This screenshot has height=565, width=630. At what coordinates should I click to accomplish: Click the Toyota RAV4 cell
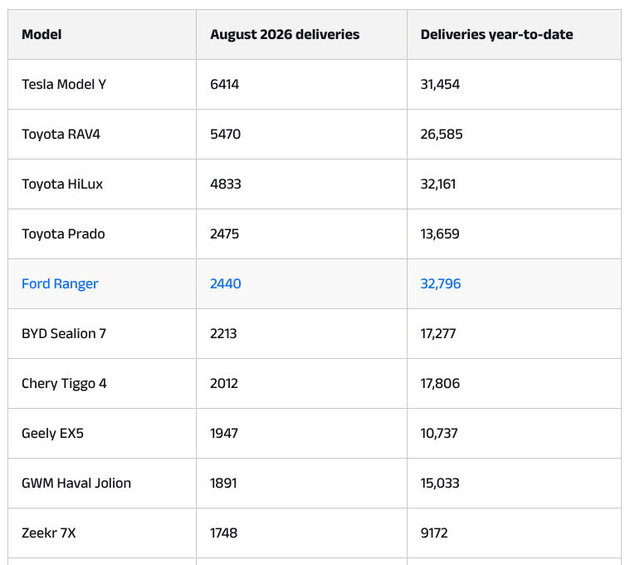(x=102, y=135)
